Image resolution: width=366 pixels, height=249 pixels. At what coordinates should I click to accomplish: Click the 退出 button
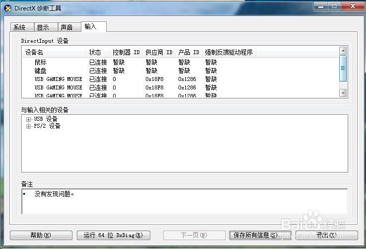(326, 235)
